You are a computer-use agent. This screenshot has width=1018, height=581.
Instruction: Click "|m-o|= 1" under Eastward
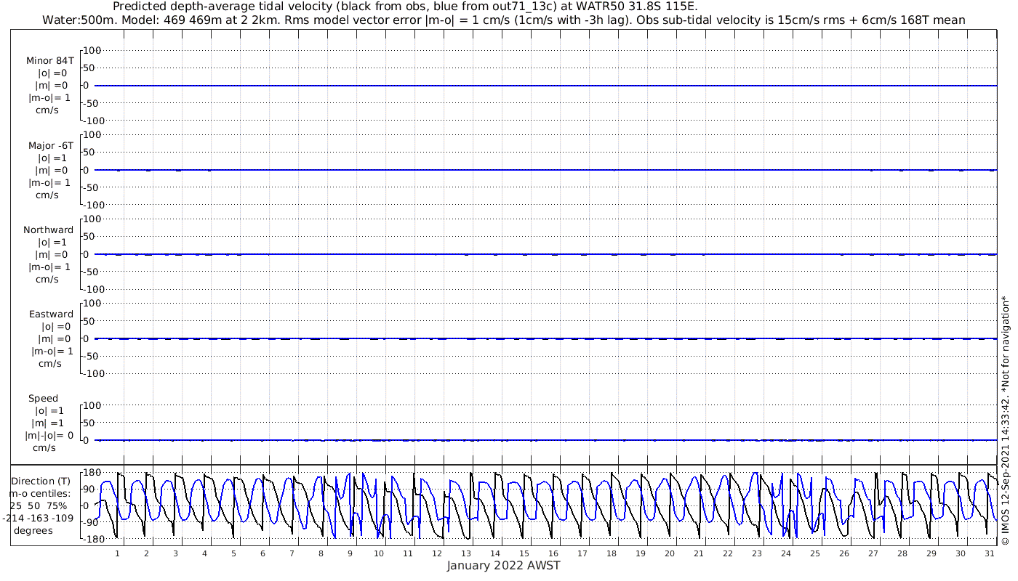point(52,351)
